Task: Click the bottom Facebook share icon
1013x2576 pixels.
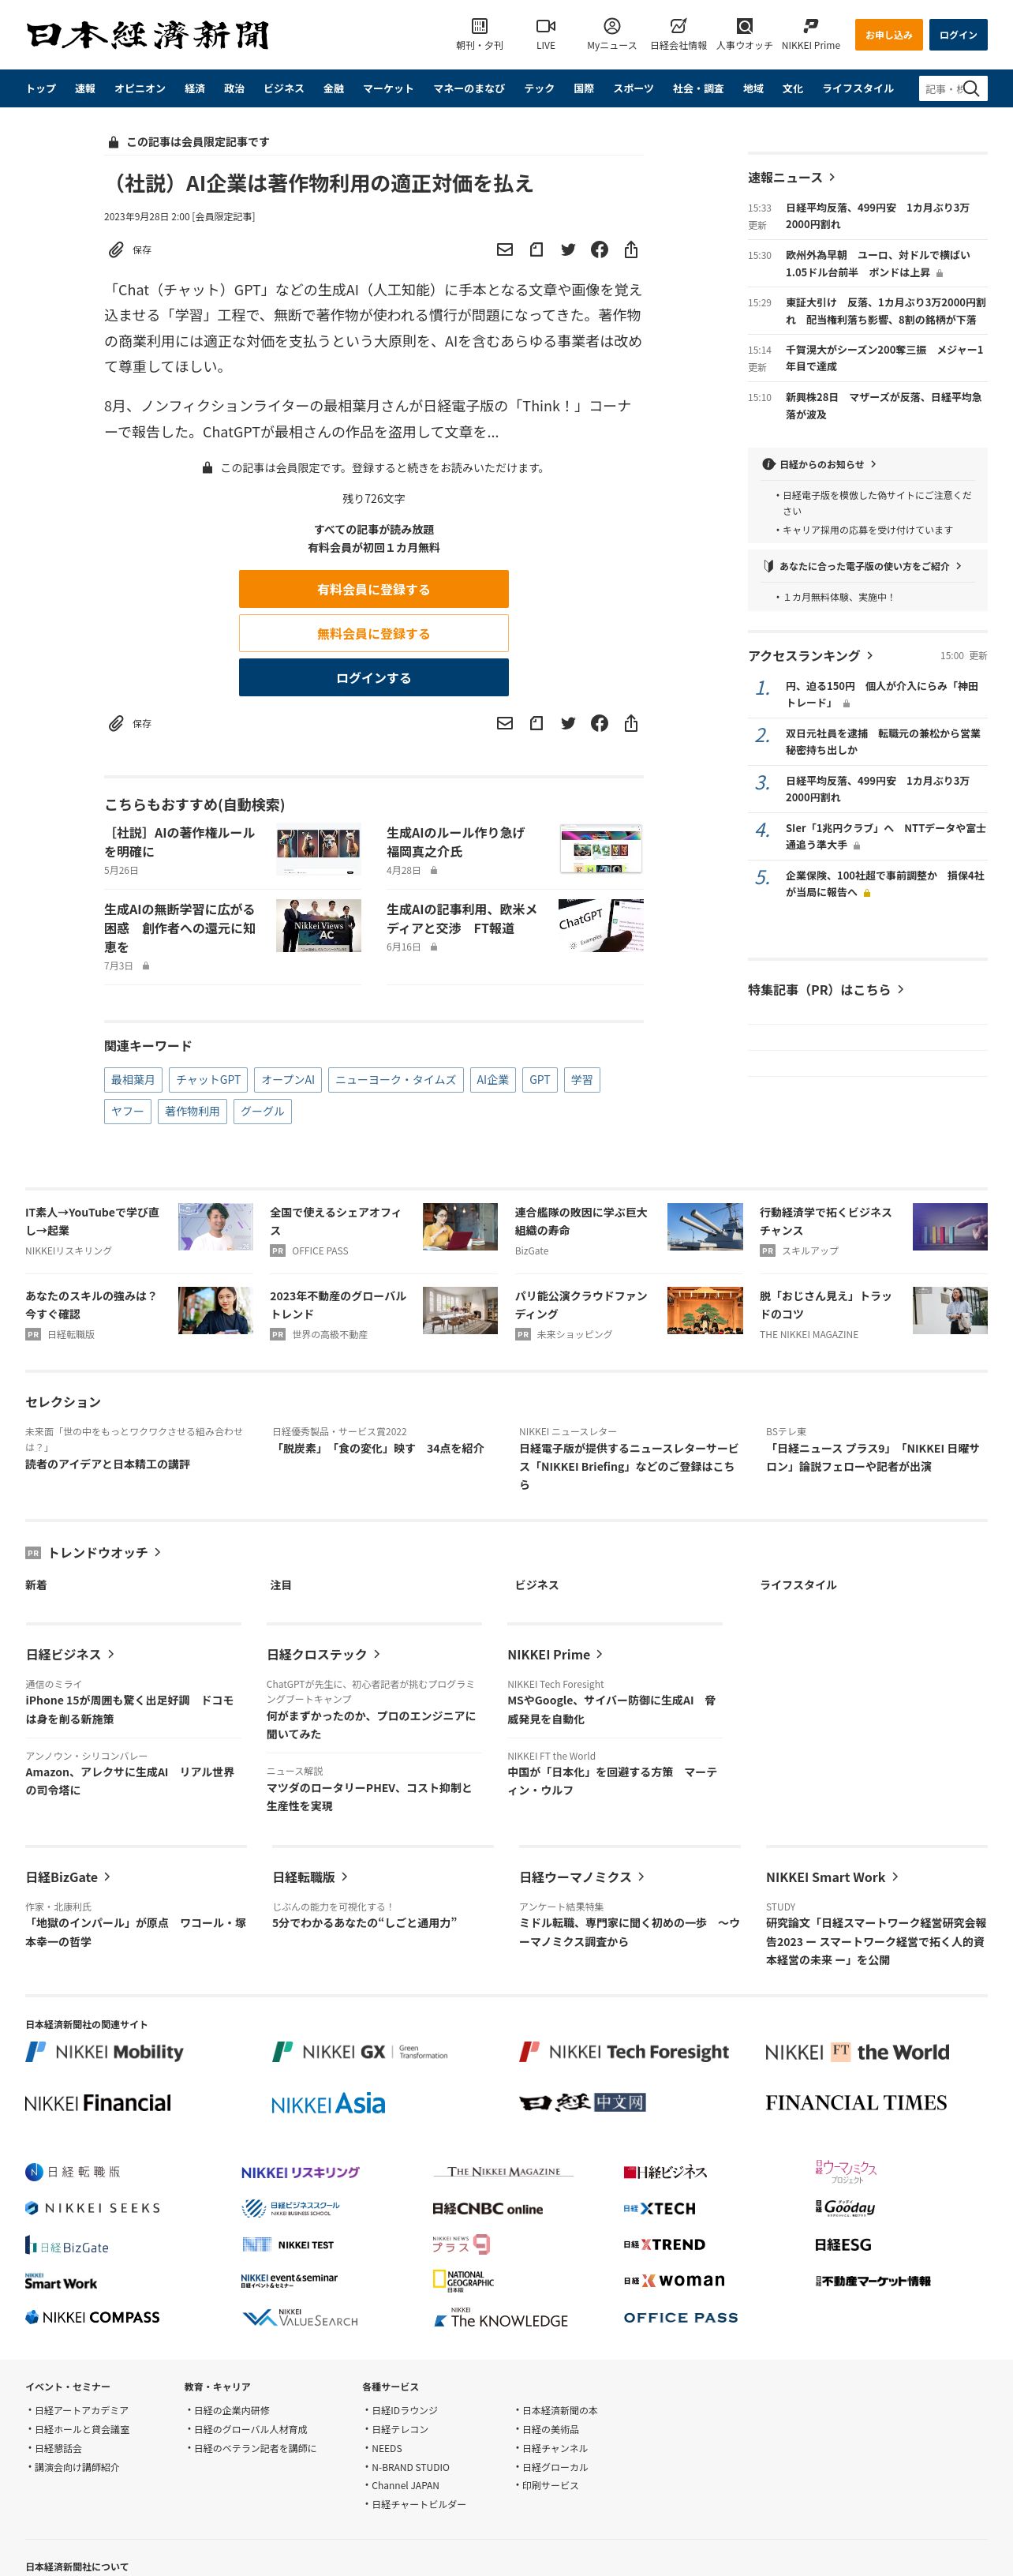Action: click(x=600, y=723)
